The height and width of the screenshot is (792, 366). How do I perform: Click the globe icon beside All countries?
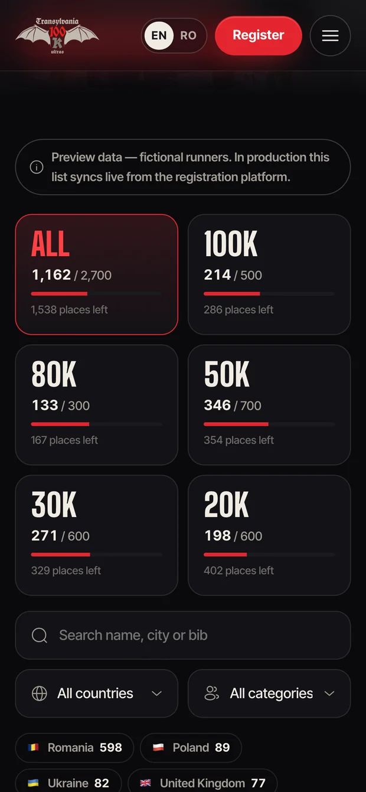[x=40, y=693]
